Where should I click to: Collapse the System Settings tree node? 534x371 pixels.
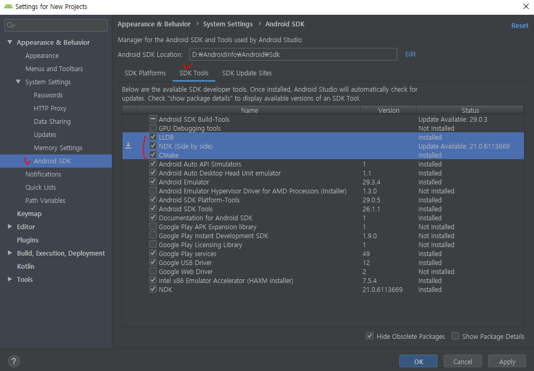tap(18, 82)
